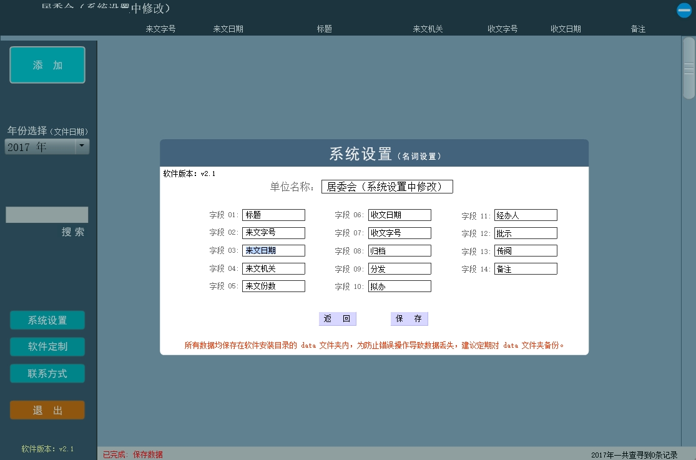Click the 字段 03 来文日期 field
Viewport: 696px width, 460px height.
pos(273,251)
